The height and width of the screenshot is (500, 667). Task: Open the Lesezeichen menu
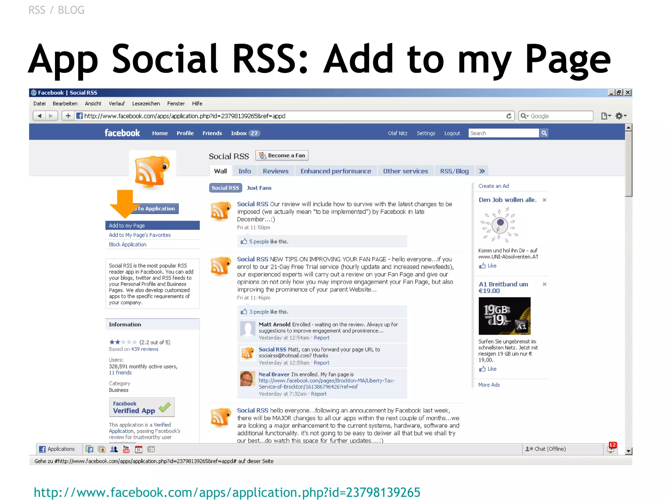[x=146, y=104]
